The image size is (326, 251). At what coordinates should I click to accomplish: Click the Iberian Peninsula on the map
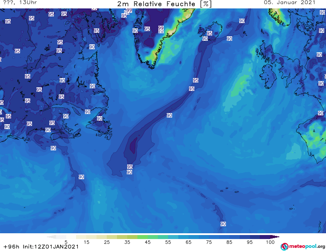pos(312,140)
